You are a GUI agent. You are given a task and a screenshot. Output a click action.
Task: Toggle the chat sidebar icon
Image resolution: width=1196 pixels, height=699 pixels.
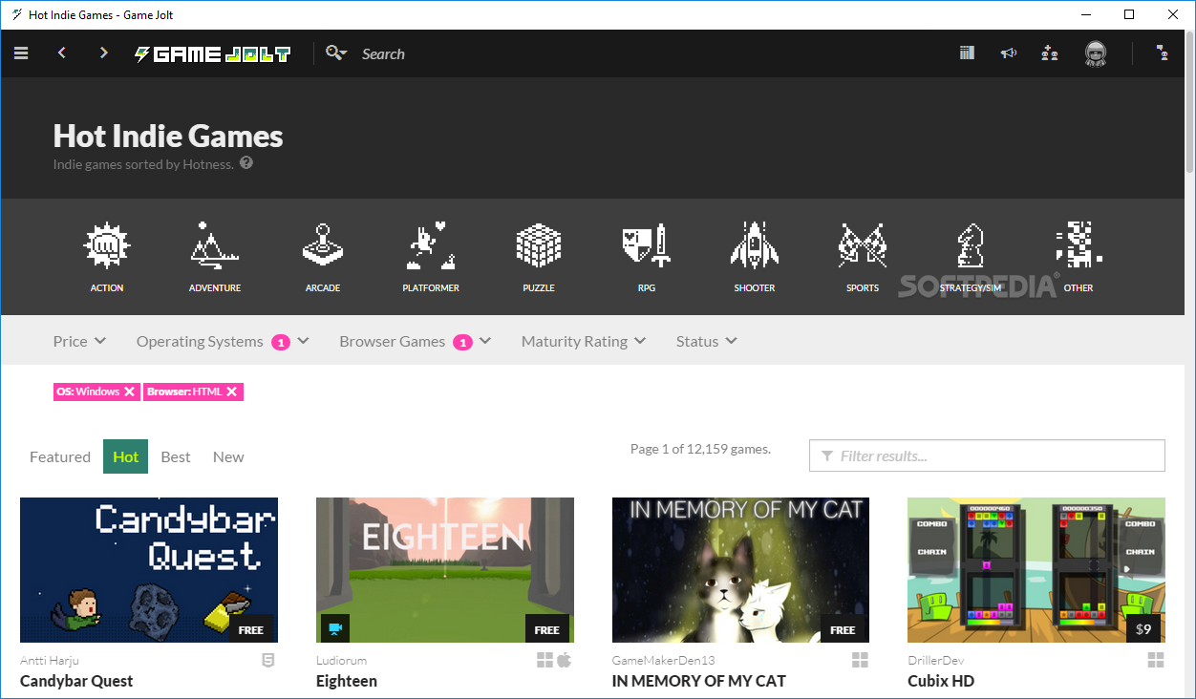coord(1163,53)
